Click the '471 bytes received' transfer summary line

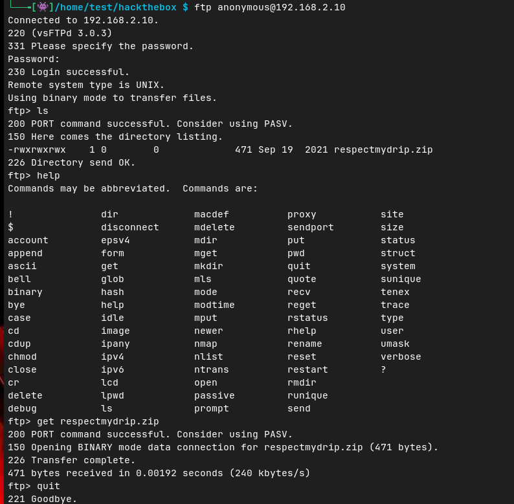pyautogui.click(x=159, y=473)
